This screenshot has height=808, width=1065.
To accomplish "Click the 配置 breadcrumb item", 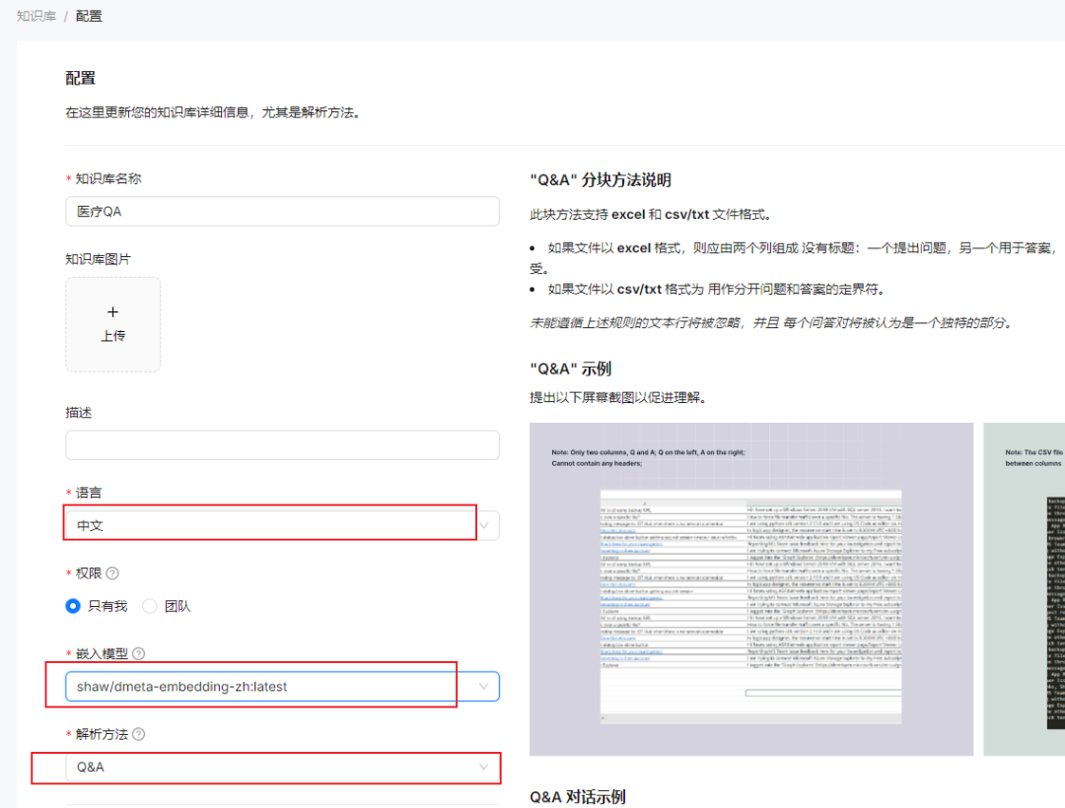I will tap(89, 15).
